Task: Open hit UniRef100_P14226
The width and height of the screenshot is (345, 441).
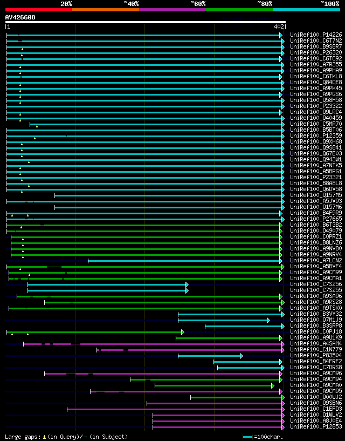Action: (x=316, y=35)
